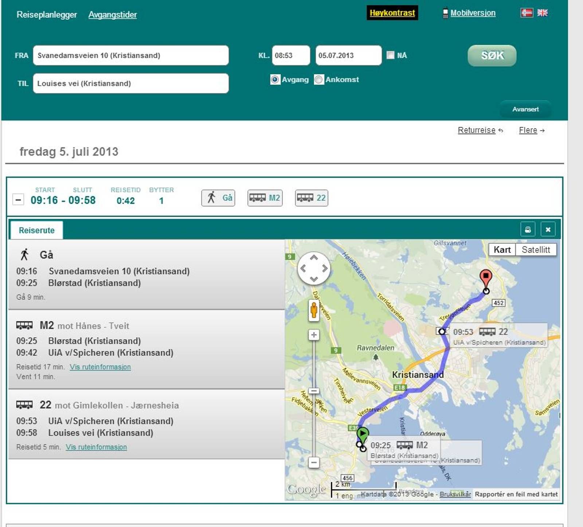Click the print icon in the Reiserute bar
The height and width of the screenshot is (527, 583).
528,230
